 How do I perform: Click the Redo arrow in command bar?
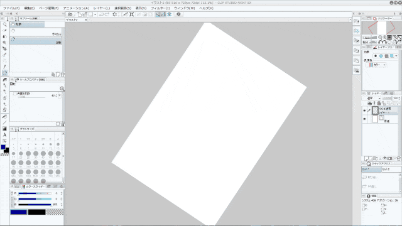click(x=107, y=14)
